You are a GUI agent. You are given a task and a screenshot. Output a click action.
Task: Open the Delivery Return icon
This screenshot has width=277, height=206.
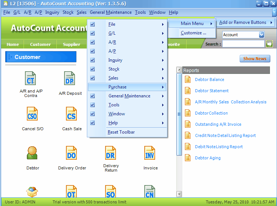110,153
